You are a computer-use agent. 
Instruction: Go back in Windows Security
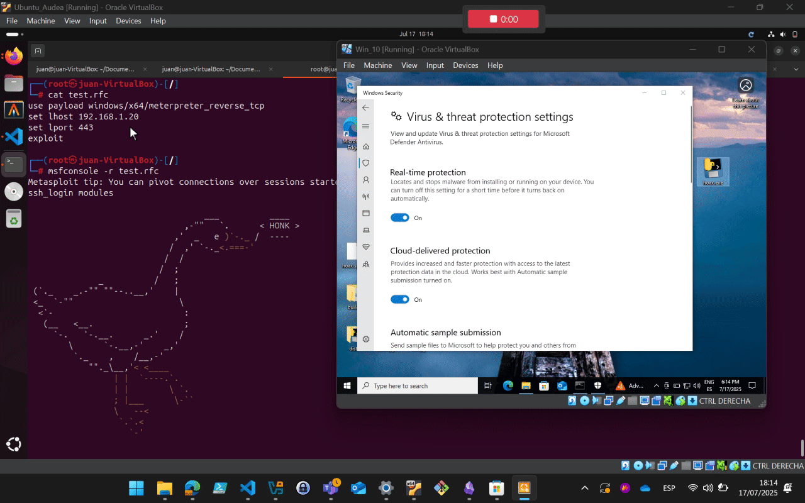366,108
